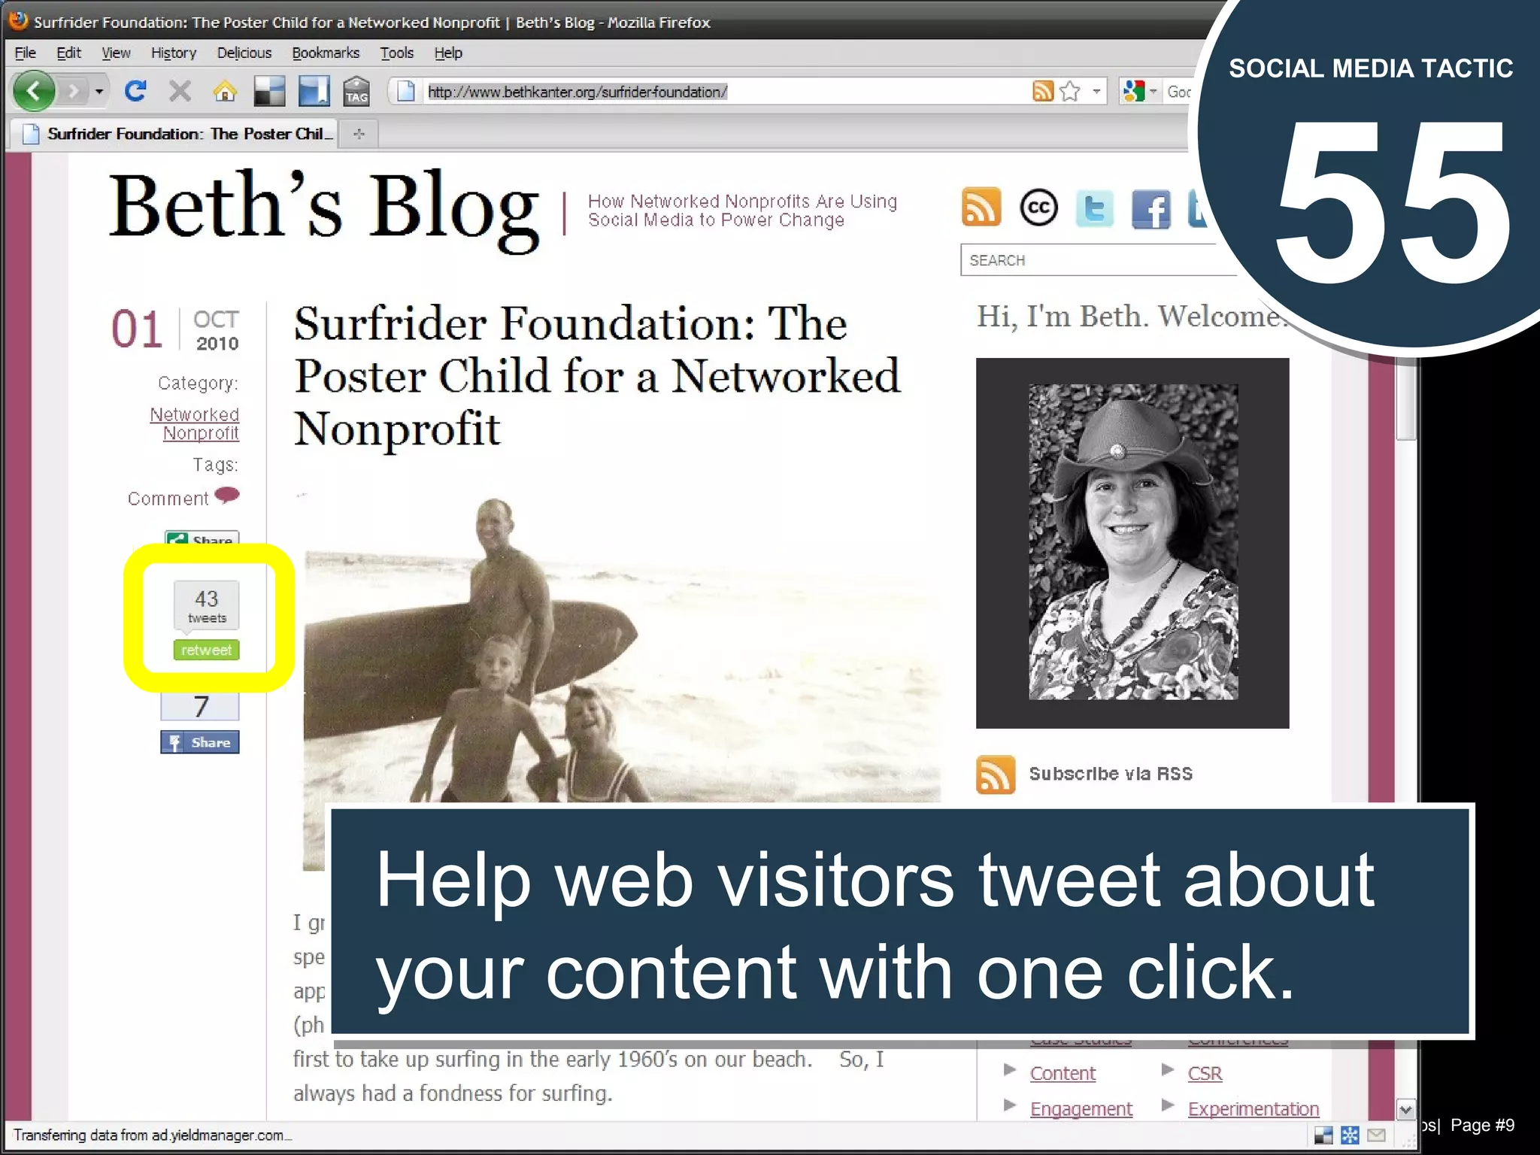The height and width of the screenshot is (1155, 1540).
Task: Open the Google search engine icon
Action: pyautogui.click(x=1132, y=92)
